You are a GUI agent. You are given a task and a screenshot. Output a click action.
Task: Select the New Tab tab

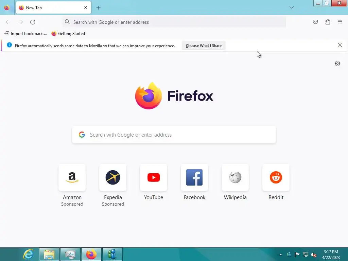[53, 7]
